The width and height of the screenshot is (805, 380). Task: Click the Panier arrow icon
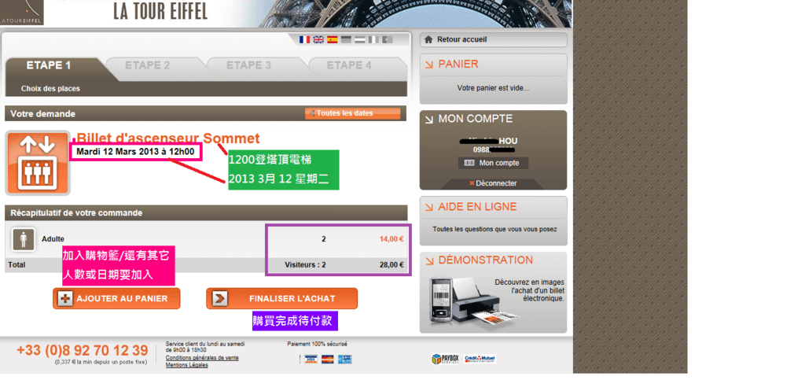coord(429,65)
